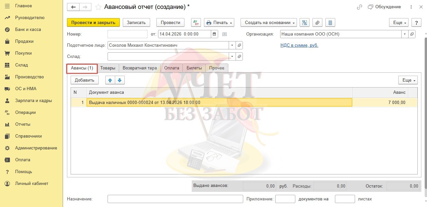Open the Билеты tab
Screen dimensions: 427x207
pyautogui.click(x=194, y=68)
